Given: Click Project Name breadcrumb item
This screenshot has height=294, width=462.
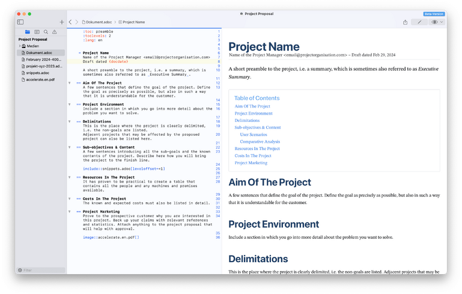Looking at the screenshot, I should point(133,22).
